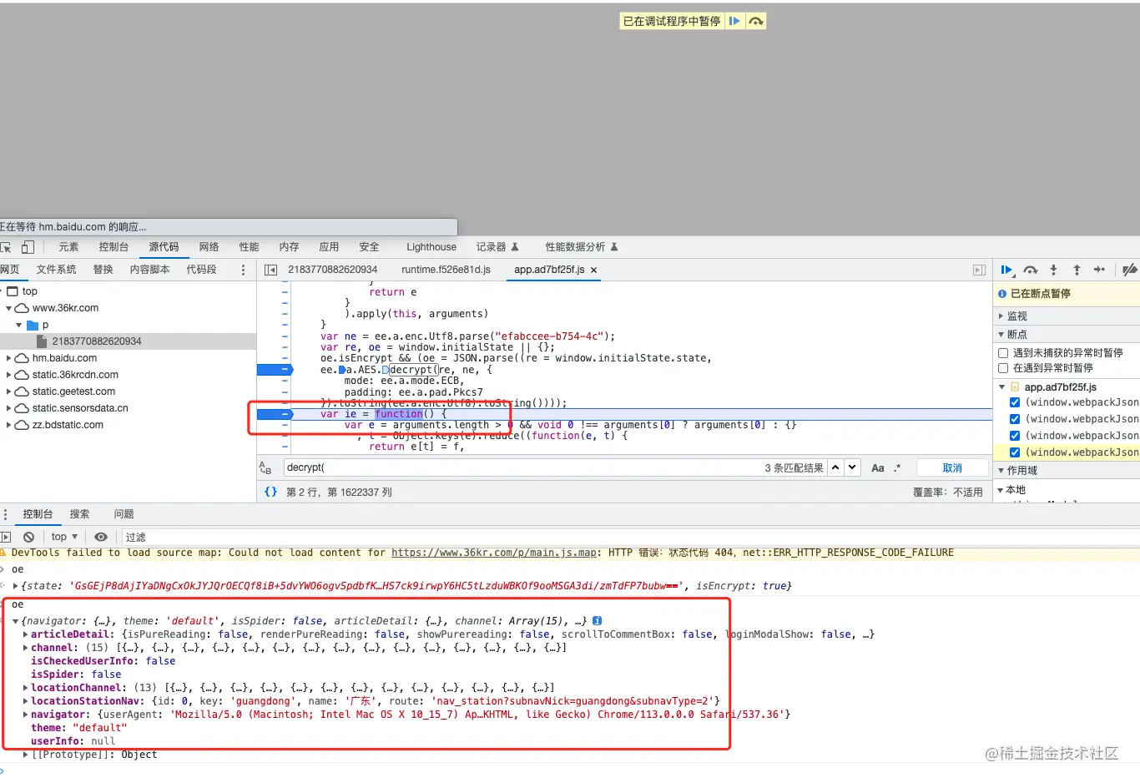Close the app.ad7bf25f.js editor tab

593,270
